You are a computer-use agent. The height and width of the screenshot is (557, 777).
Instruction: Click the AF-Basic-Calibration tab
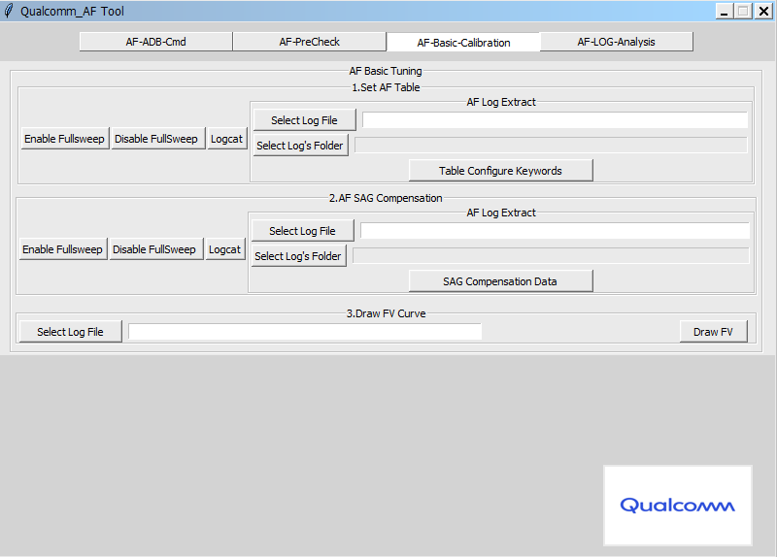point(463,43)
